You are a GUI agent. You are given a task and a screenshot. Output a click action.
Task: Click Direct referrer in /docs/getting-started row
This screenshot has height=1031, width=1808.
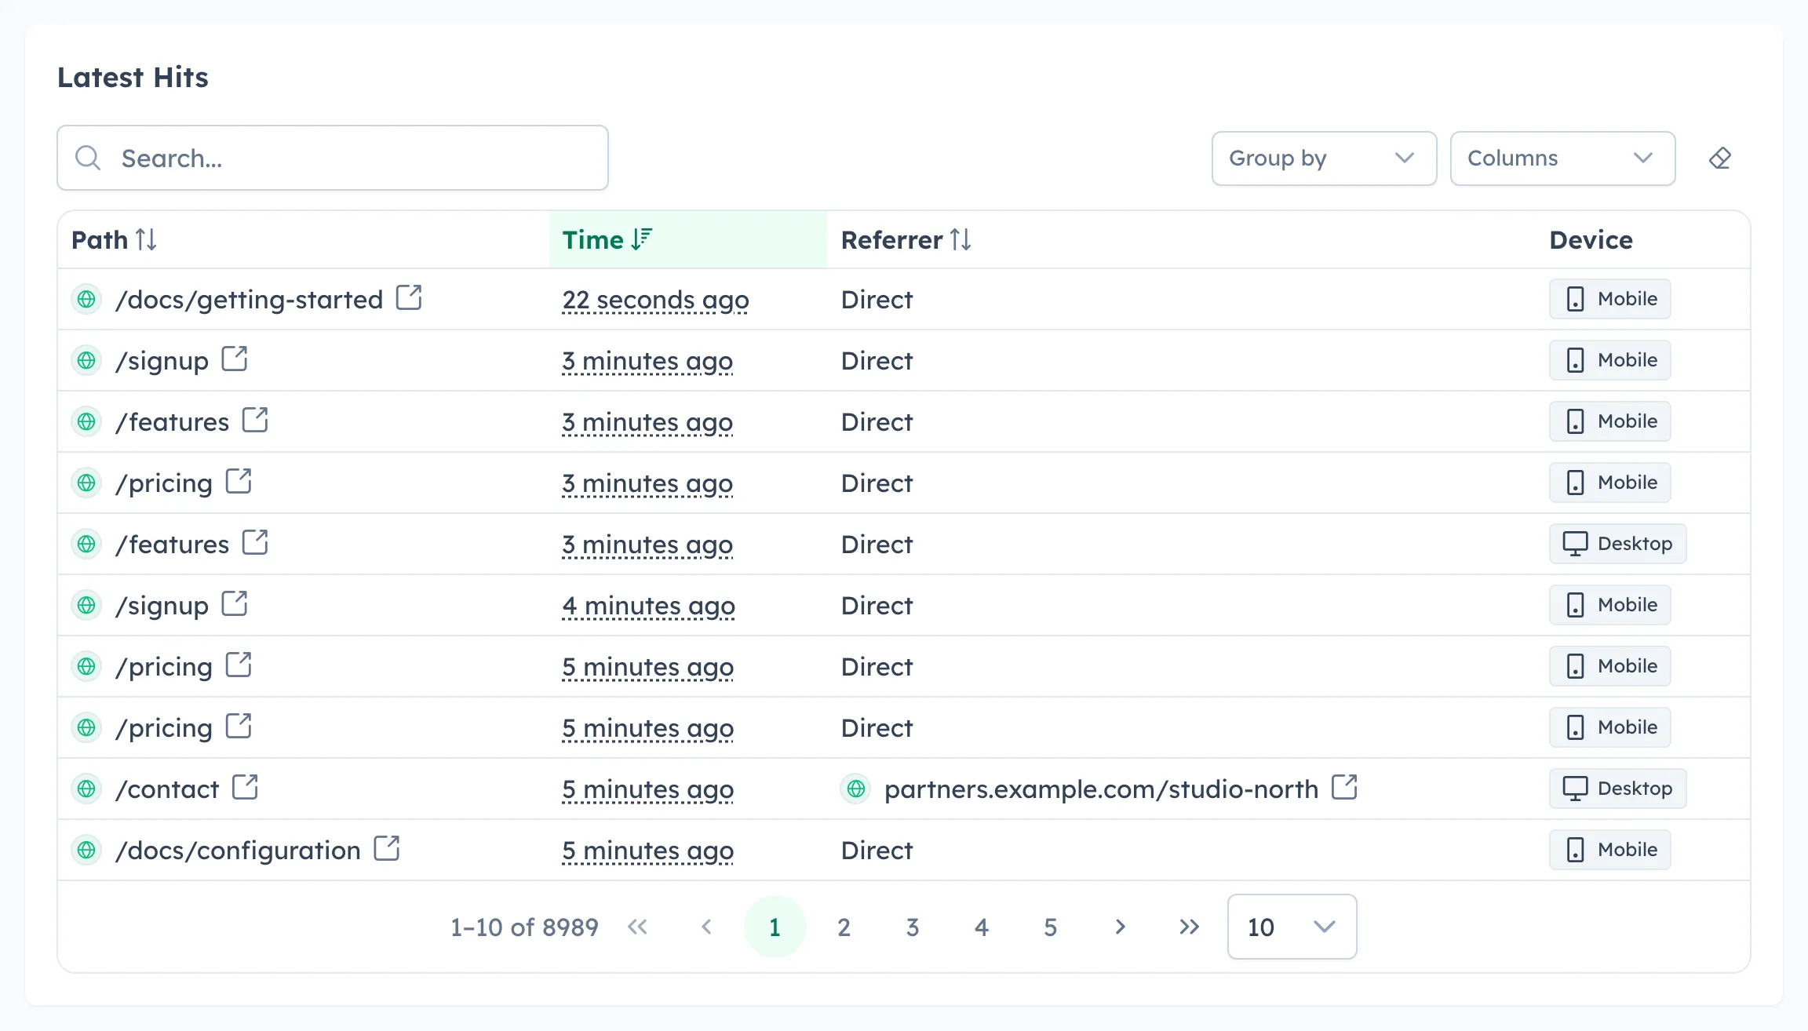877,299
